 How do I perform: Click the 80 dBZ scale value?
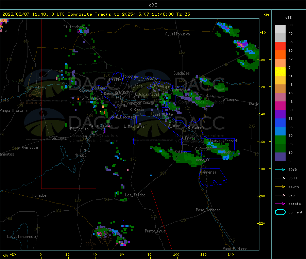[x=290, y=25]
